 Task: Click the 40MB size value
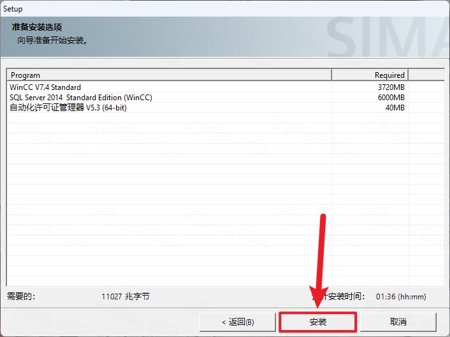pos(395,108)
